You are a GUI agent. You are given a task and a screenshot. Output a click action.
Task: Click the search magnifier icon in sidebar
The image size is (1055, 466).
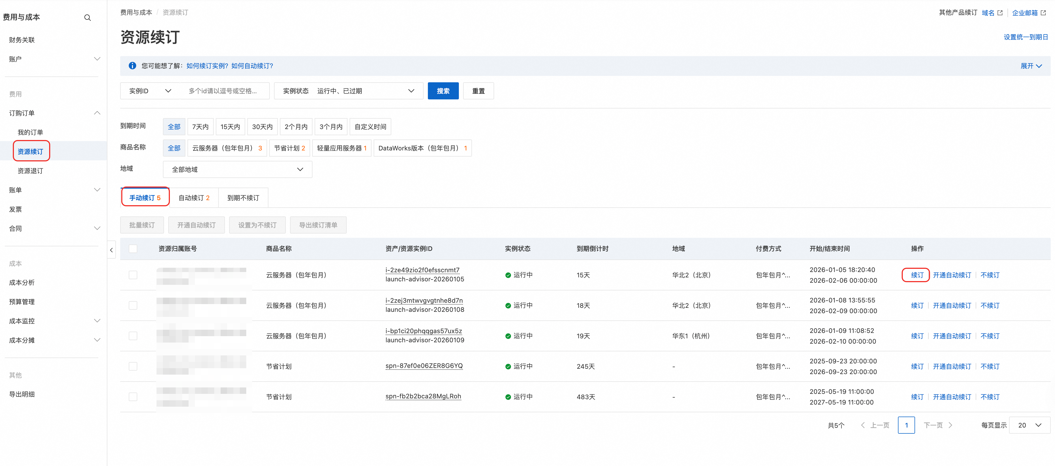click(x=87, y=18)
